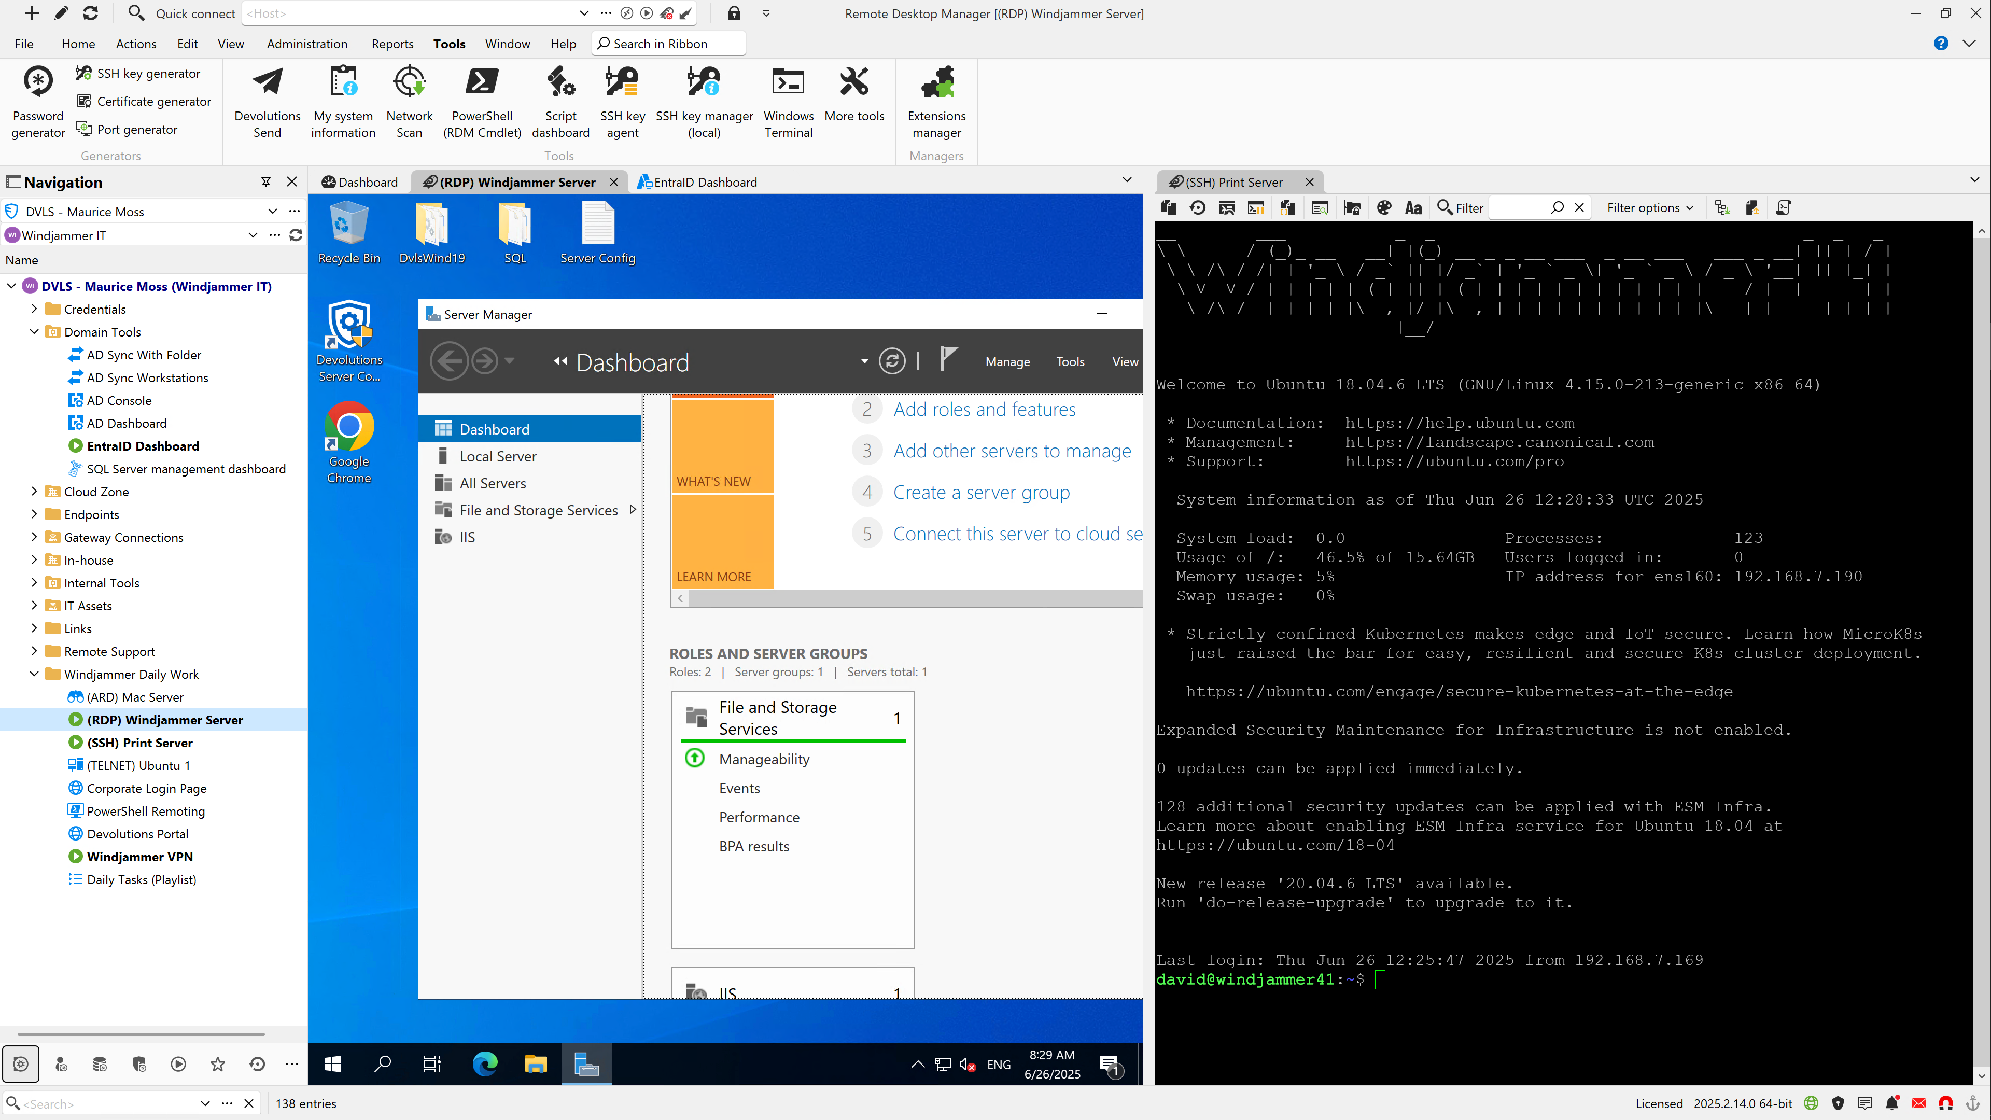Launch Windows Terminal from the ribbon
This screenshot has width=1991, height=1120.
pos(788,101)
